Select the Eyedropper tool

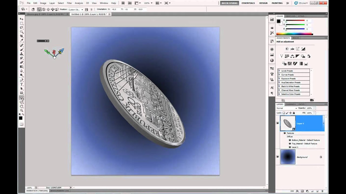(x=22, y=40)
